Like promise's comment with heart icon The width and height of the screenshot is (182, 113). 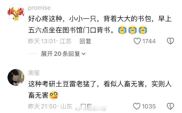point(137,41)
